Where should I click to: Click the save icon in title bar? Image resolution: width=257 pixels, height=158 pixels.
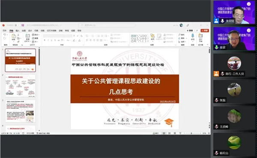(23, 25)
